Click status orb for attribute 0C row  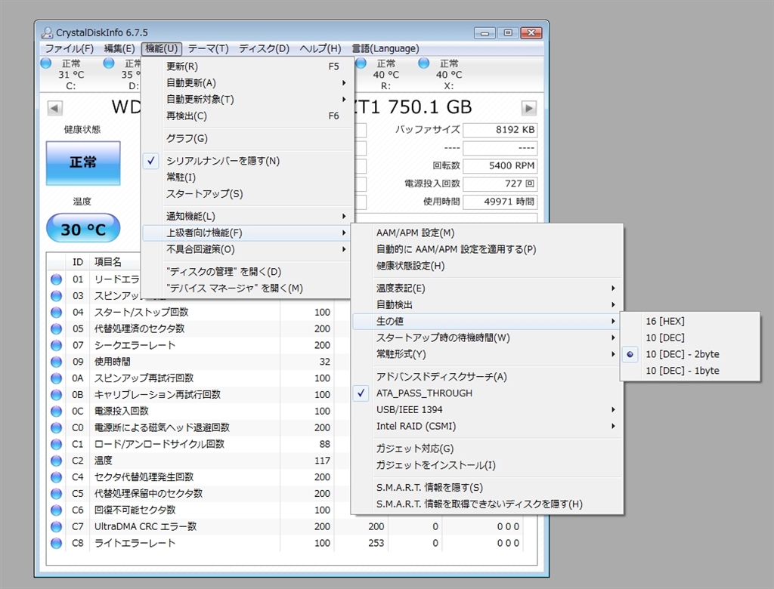click(x=56, y=411)
